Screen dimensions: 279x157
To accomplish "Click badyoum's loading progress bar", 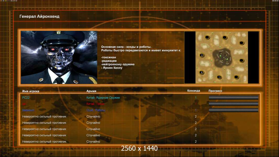I will pyautogui.click(x=233, y=110).
